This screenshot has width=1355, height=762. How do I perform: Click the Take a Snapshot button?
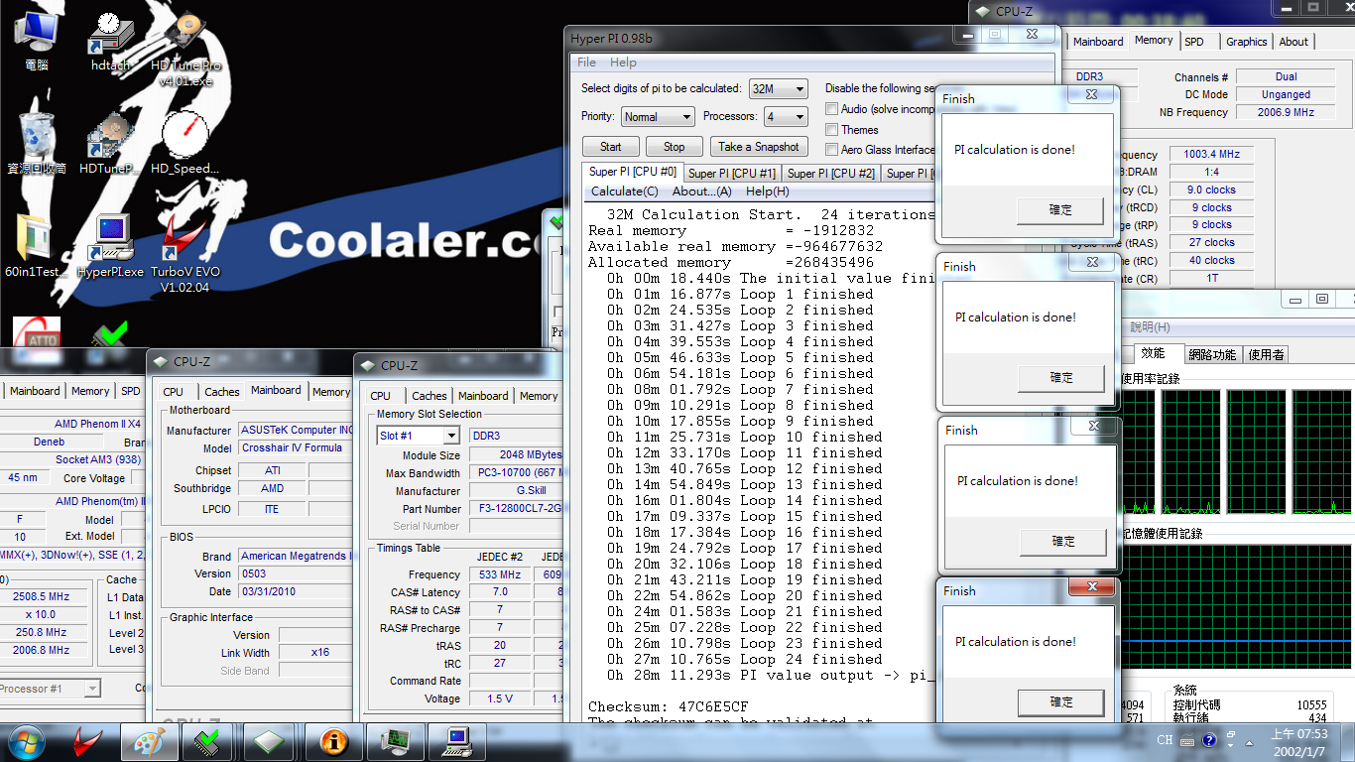(759, 147)
